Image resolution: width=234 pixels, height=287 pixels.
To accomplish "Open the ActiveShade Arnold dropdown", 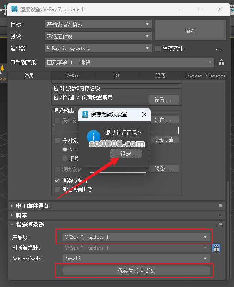I will pyautogui.click(x=136, y=259).
